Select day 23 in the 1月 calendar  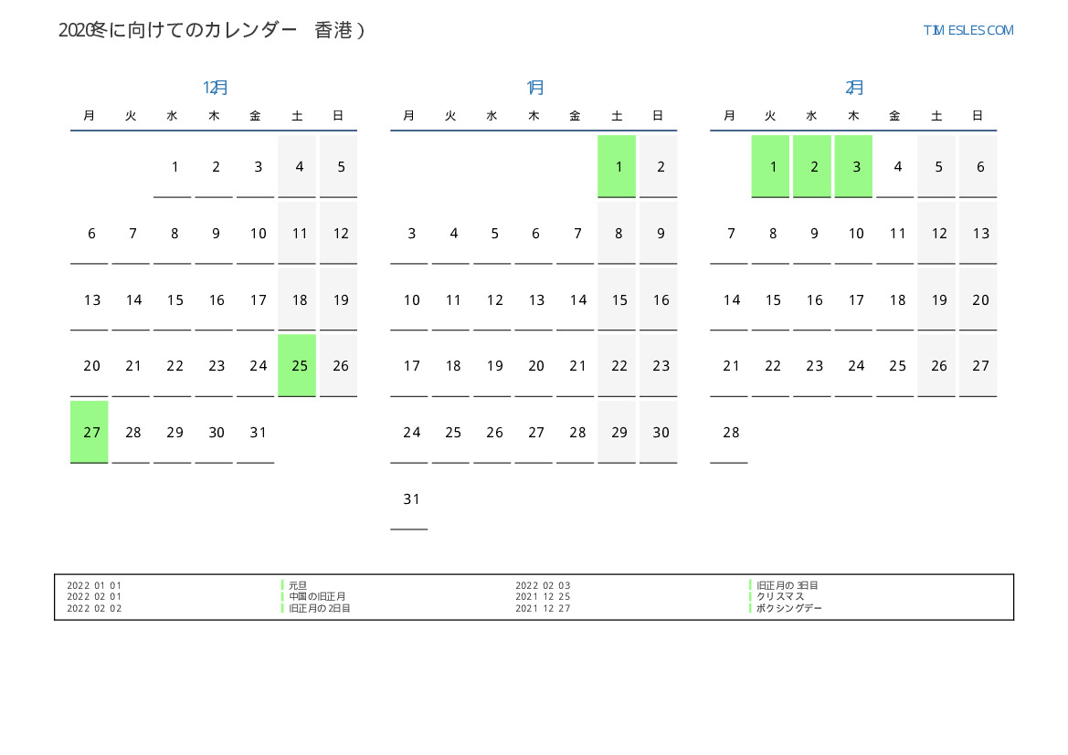[658, 365]
